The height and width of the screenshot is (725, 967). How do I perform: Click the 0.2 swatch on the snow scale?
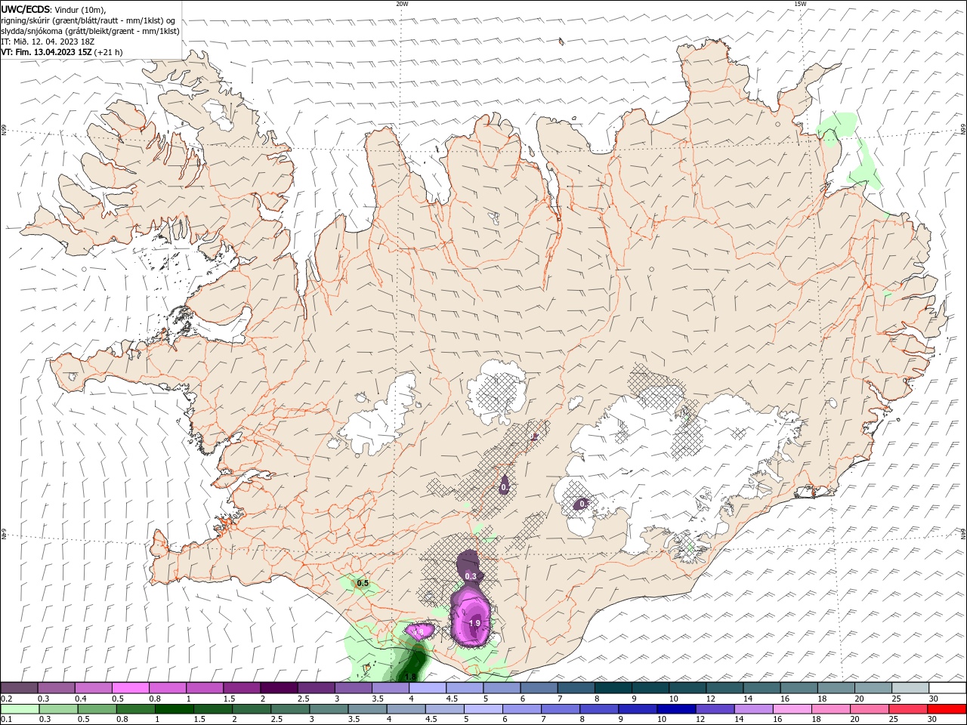tap(19, 688)
